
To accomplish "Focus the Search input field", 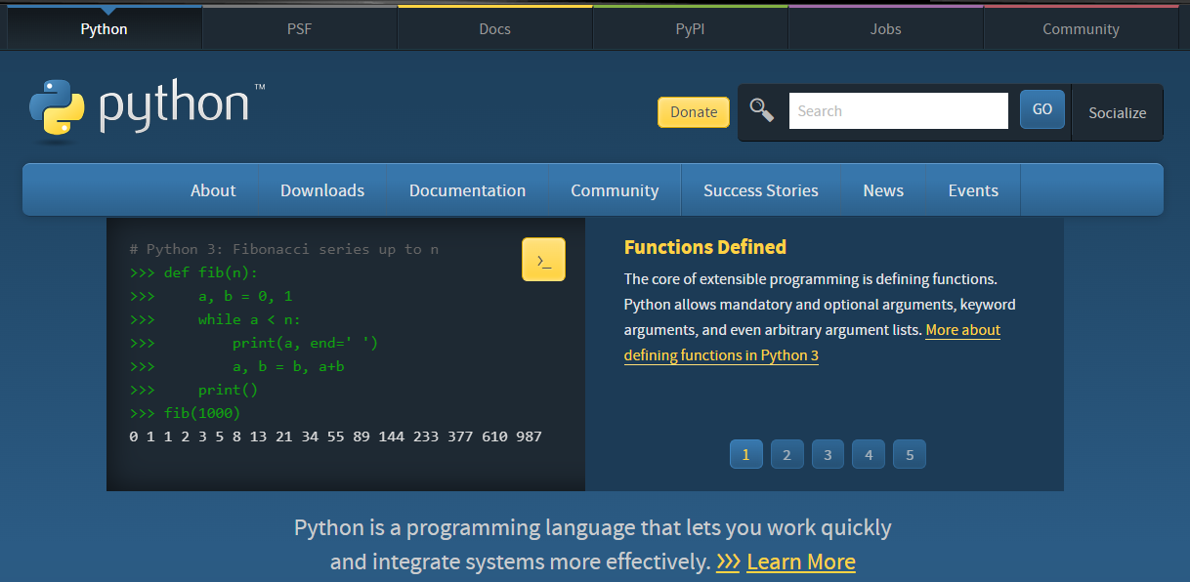I will pos(899,110).
